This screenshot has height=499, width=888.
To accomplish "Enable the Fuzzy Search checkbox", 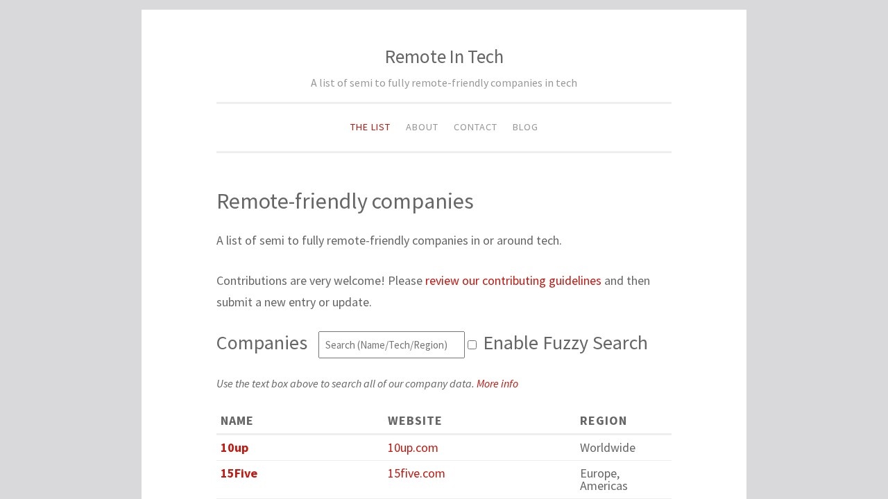I will click(472, 344).
